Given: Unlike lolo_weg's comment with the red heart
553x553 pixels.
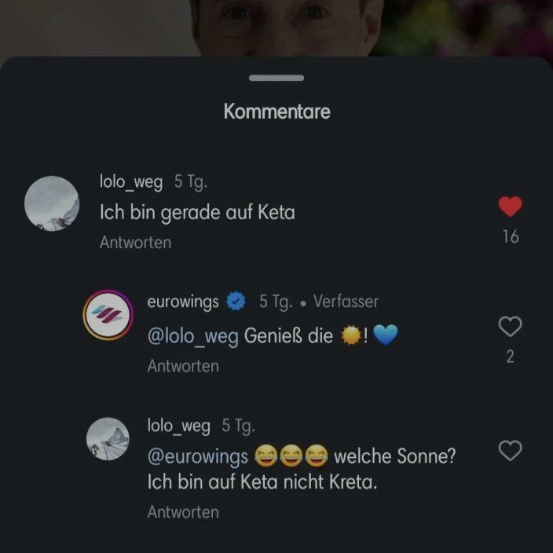Looking at the screenshot, I should pyautogui.click(x=511, y=207).
